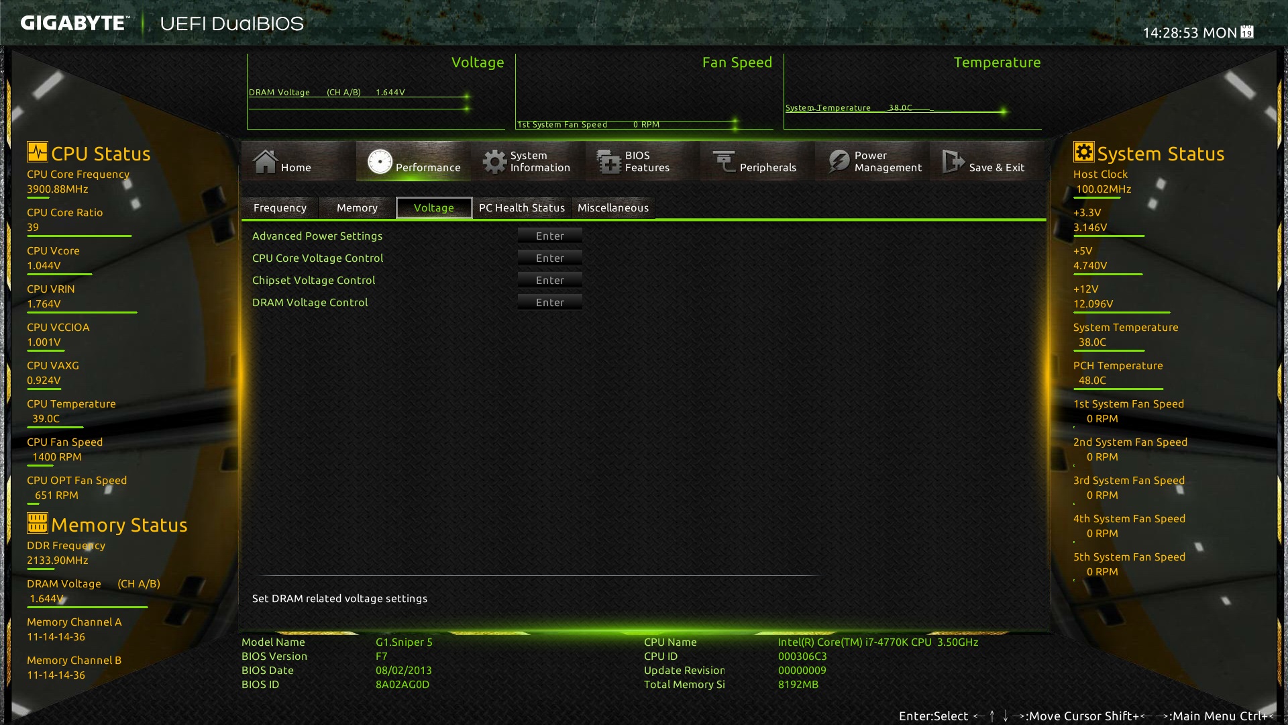Click the CPU OPT Fan Speed 651 RPM value
The height and width of the screenshot is (725, 1288).
tap(56, 495)
